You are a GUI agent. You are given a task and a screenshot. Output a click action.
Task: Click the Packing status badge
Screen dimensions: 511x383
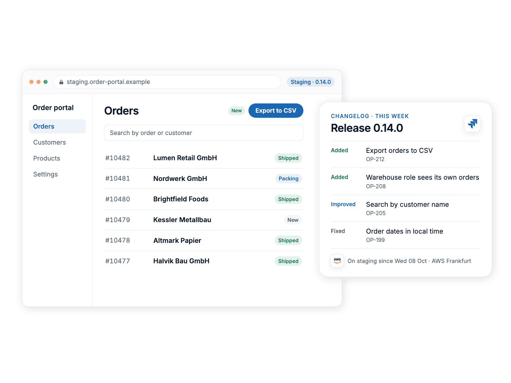click(288, 178)
